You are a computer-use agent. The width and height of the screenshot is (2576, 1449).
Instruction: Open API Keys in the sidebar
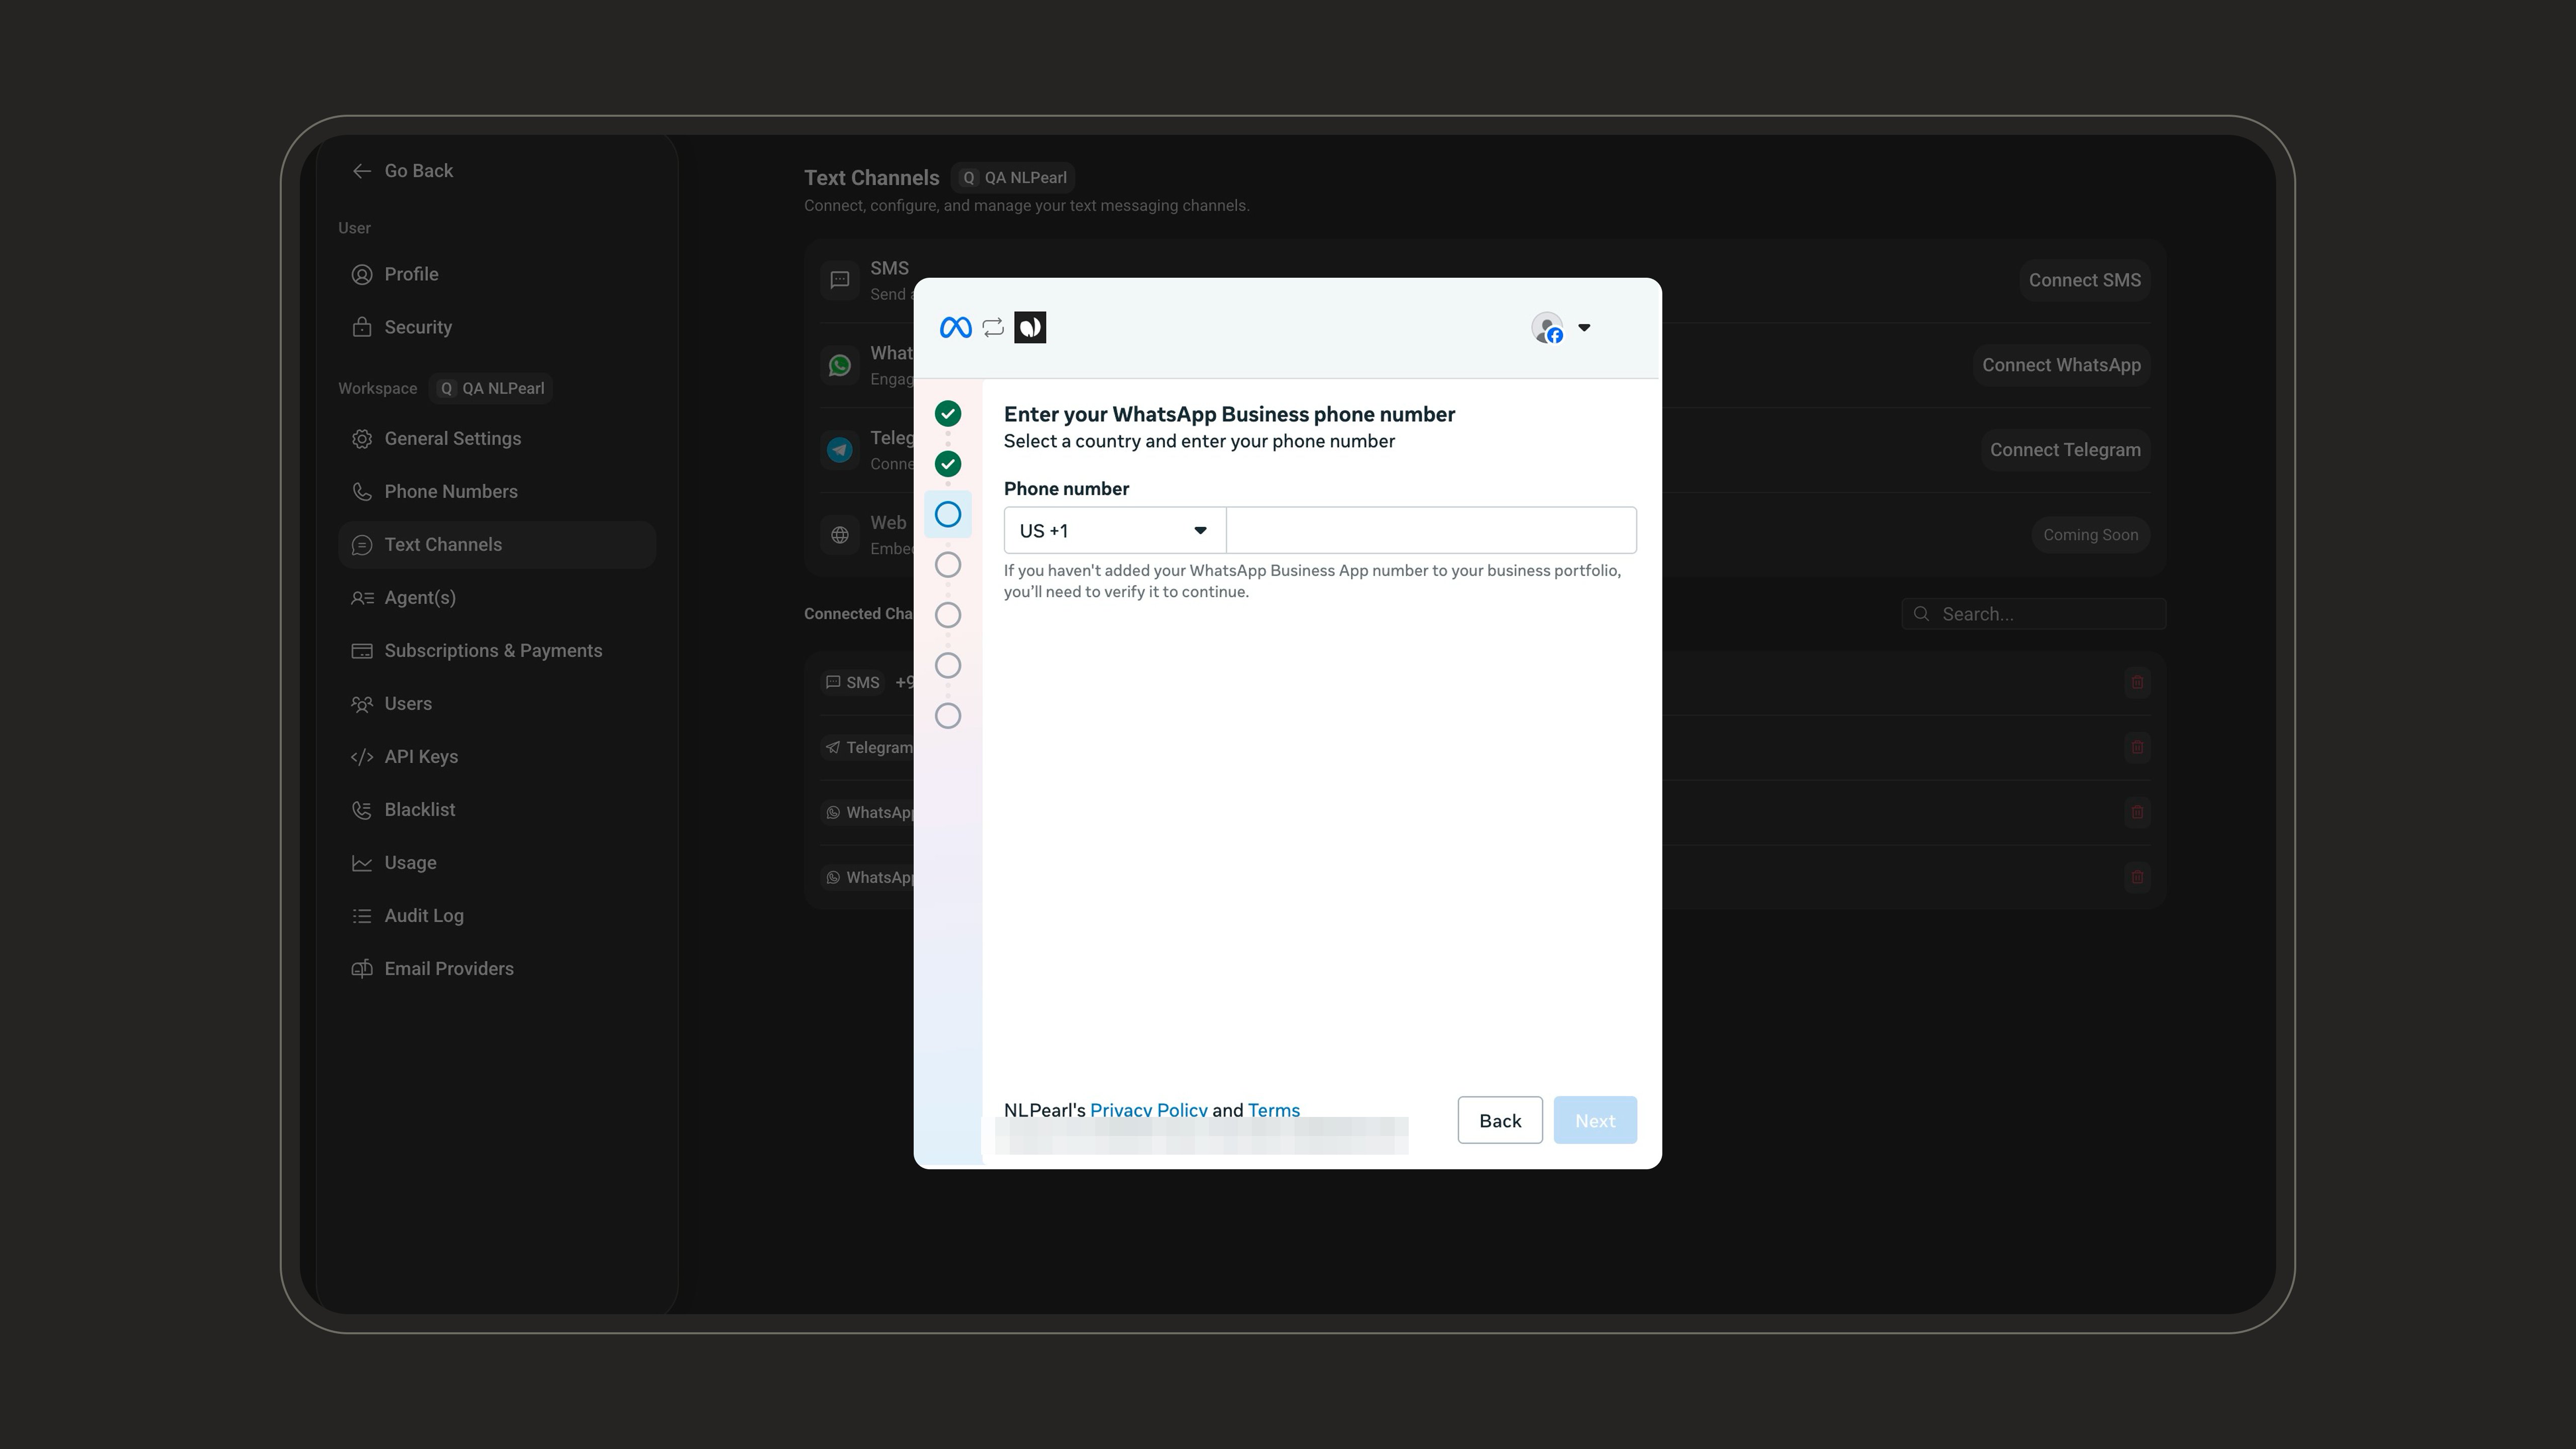pos(496,756)
